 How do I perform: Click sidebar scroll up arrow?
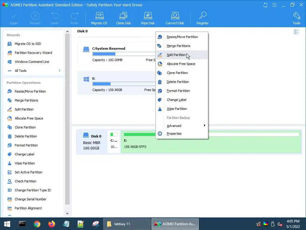click(67, 31)
